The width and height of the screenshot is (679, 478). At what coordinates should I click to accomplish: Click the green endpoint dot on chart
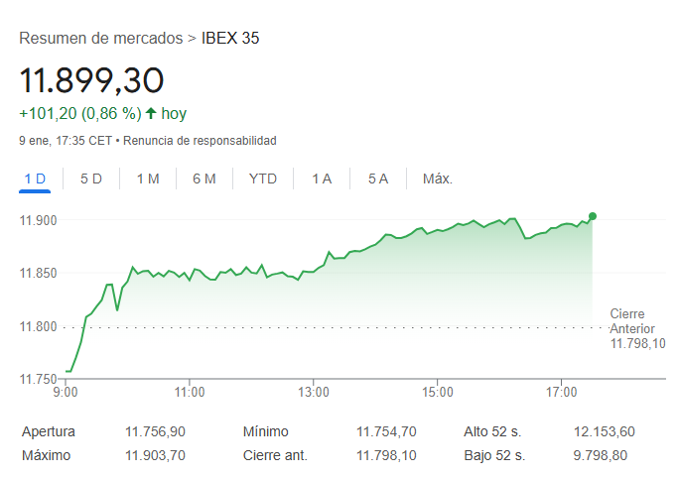click(593, 215)
